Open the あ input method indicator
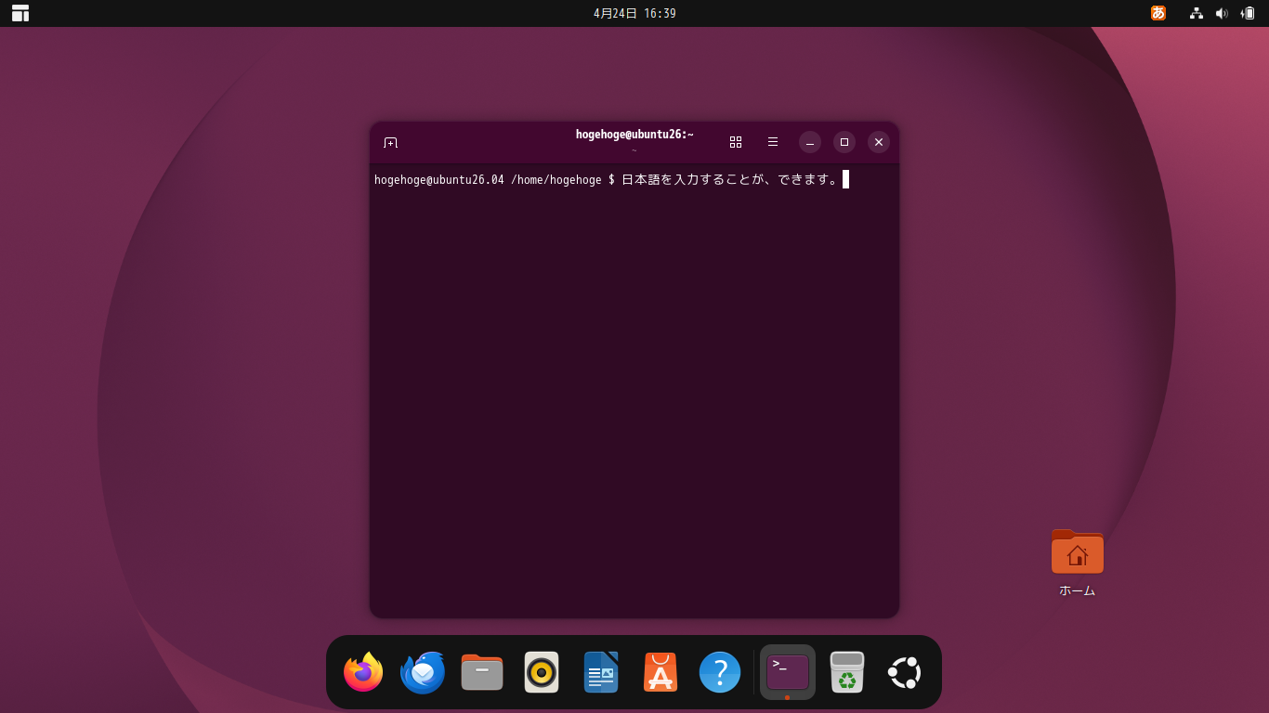Image resolution: width=1269 pixels, height=713 pixels. [x=1158, y=13]
